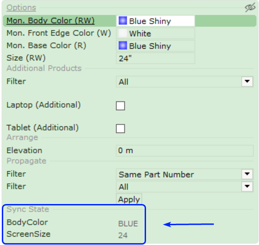This screenshot has width=259, height=245.
Task: Open the second Propagate Filter dropdown arrow
Action: [x=247, y=187]
